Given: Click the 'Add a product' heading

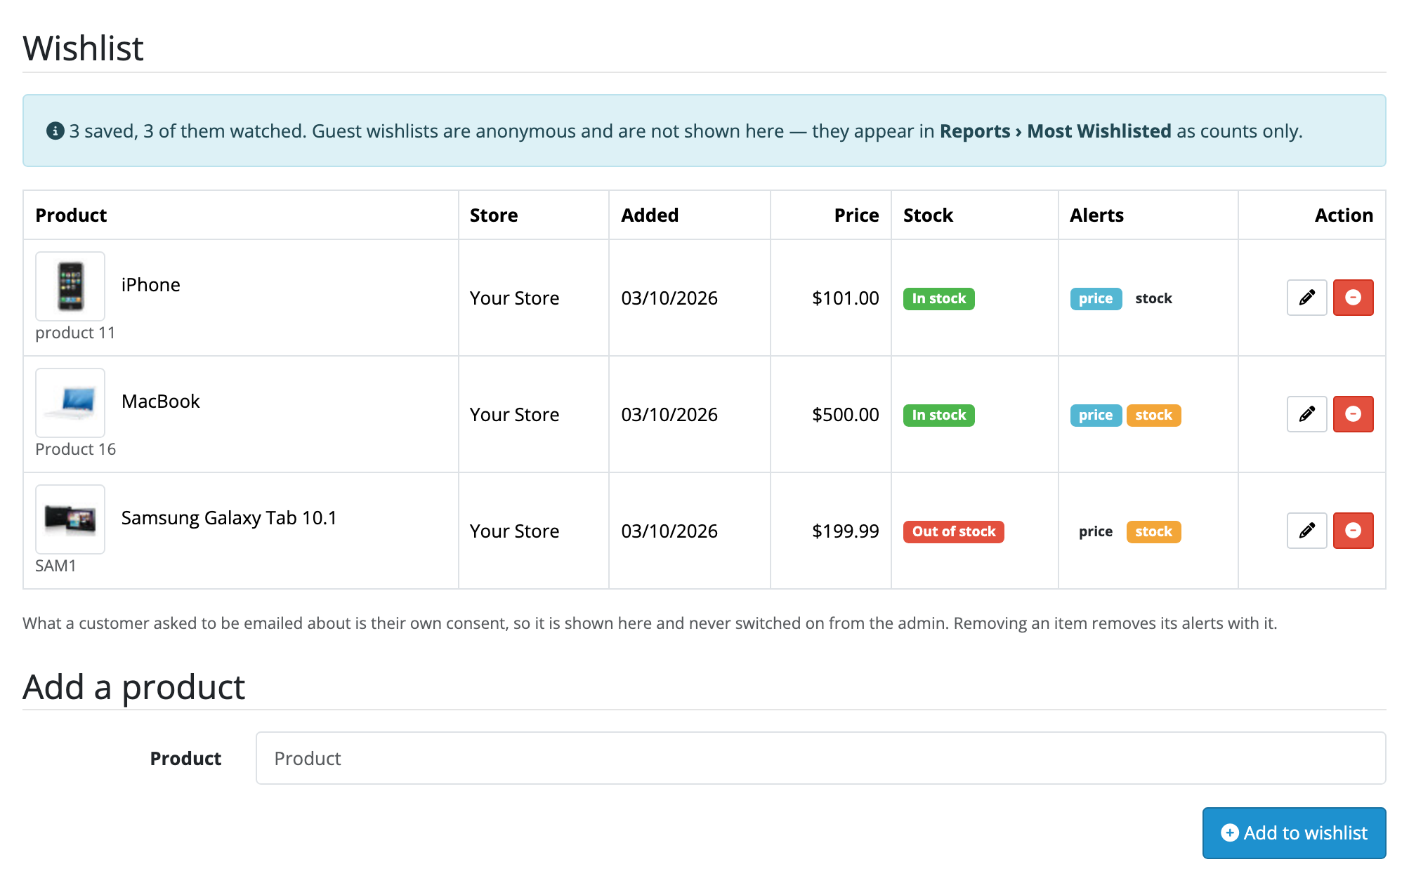Looking at the screenshot, I should (133, 687).
